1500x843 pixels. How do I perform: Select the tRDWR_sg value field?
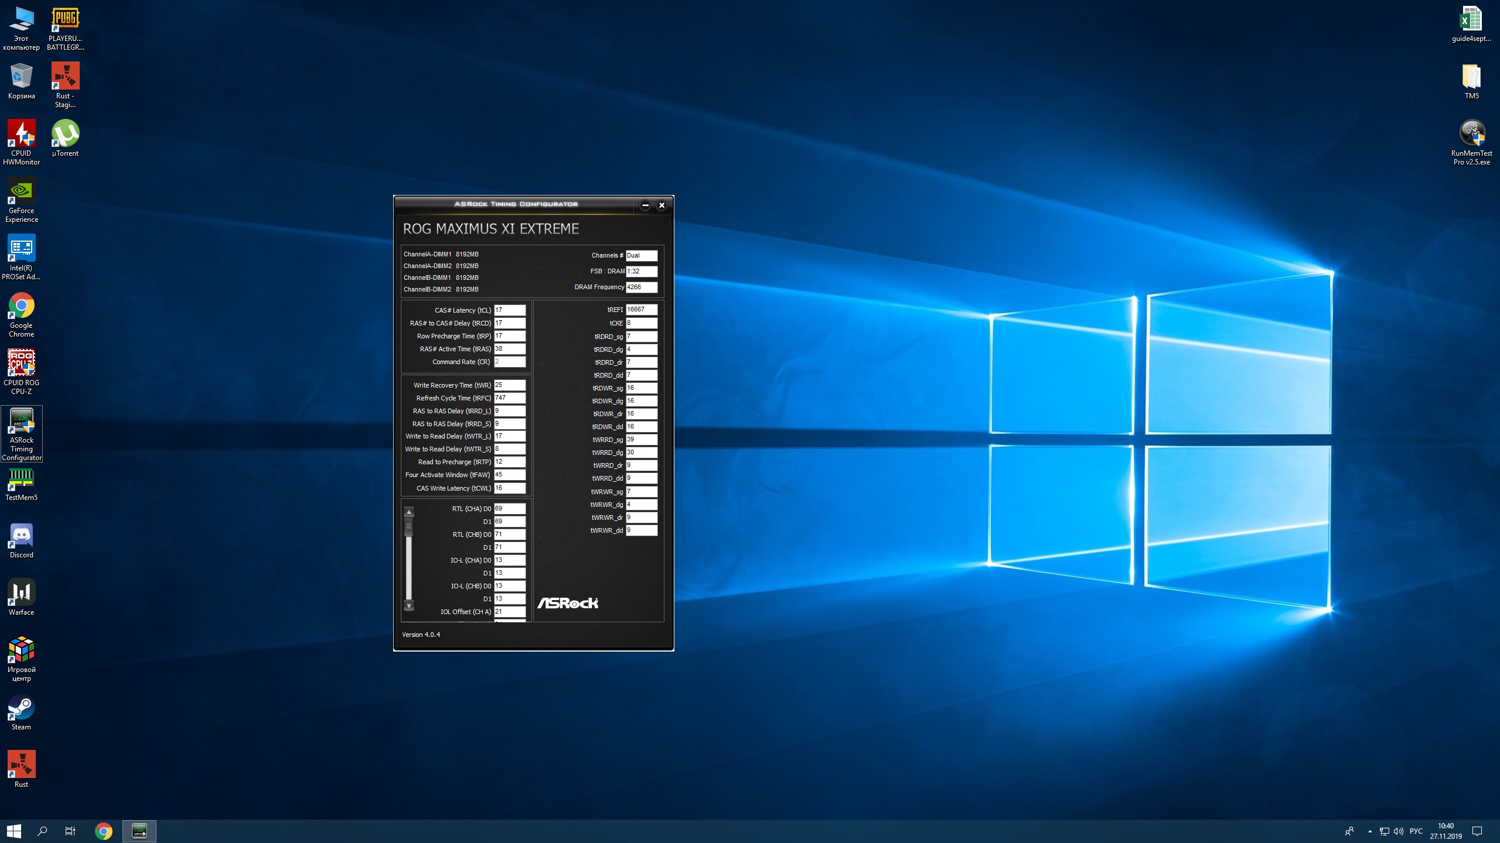click(x=642, y=388)
